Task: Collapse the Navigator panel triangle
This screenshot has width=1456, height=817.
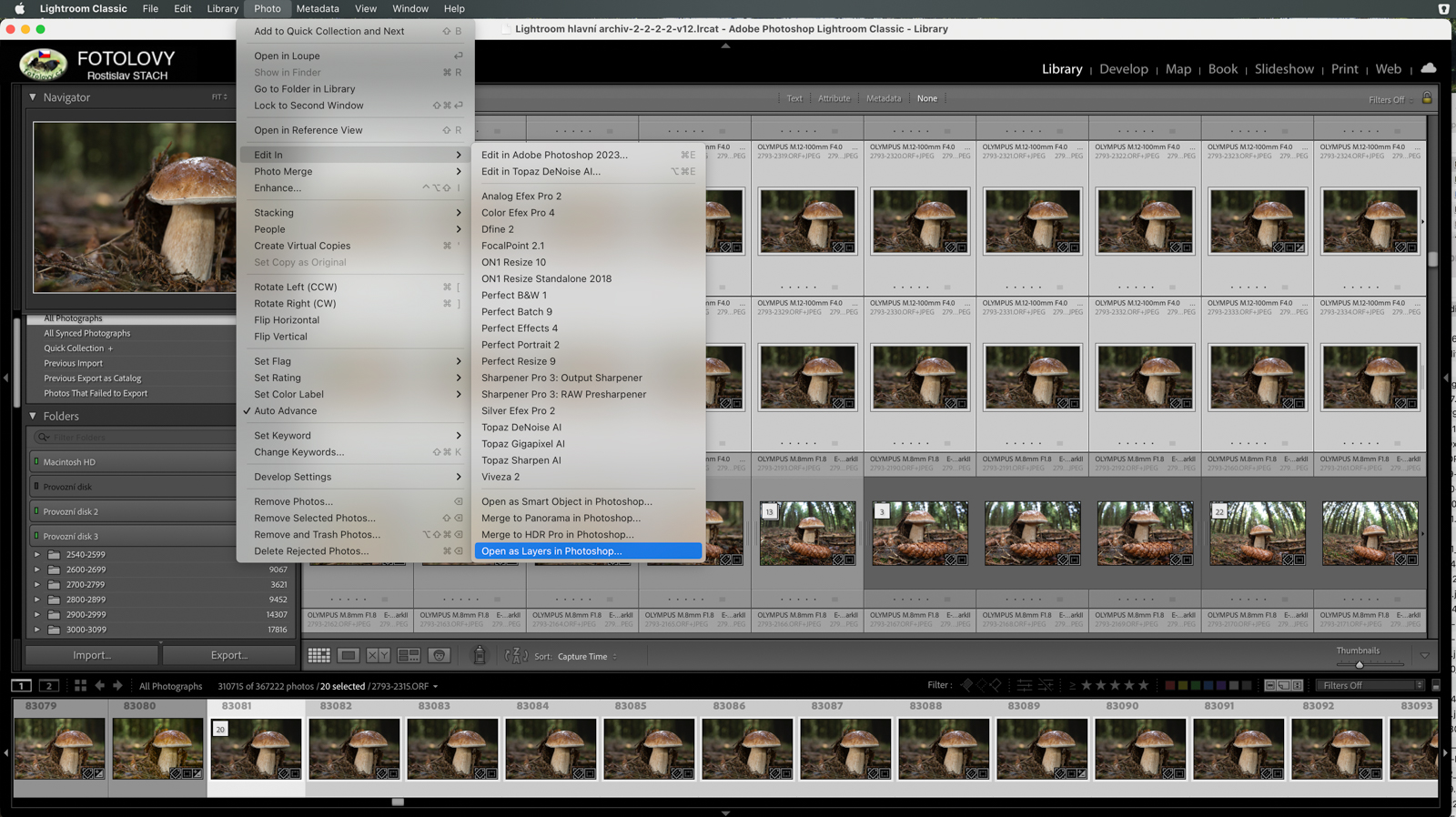Action: (33, 97)
